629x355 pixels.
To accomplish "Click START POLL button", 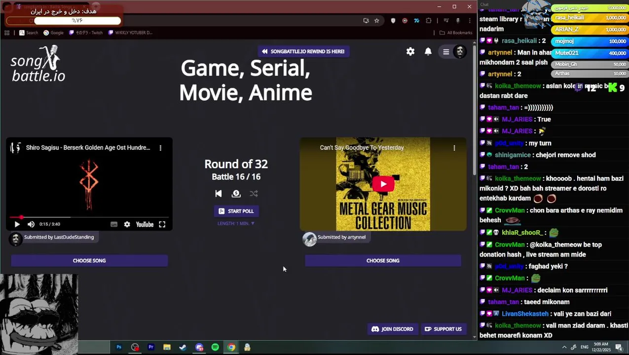I will (236, 211).
